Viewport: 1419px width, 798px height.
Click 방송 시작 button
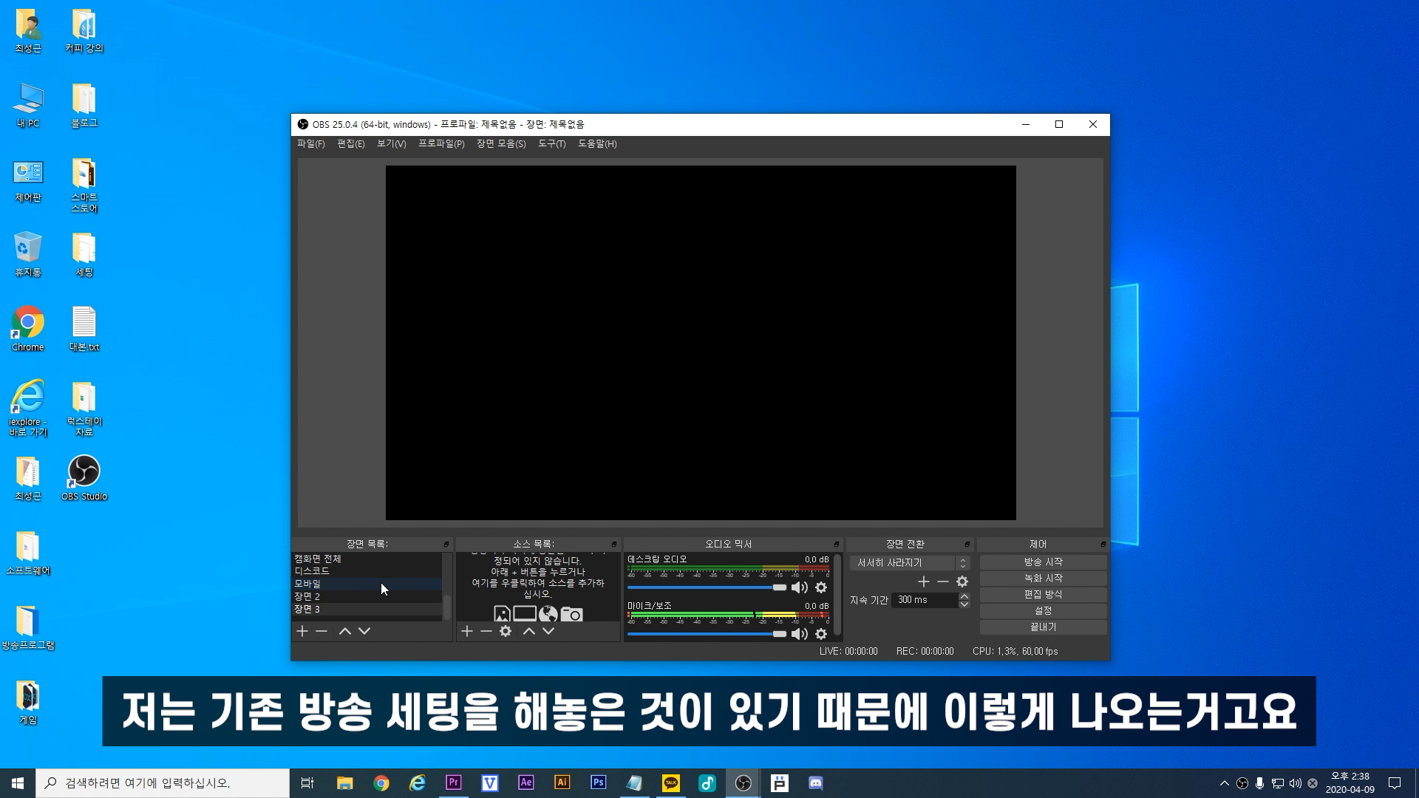1043,562
